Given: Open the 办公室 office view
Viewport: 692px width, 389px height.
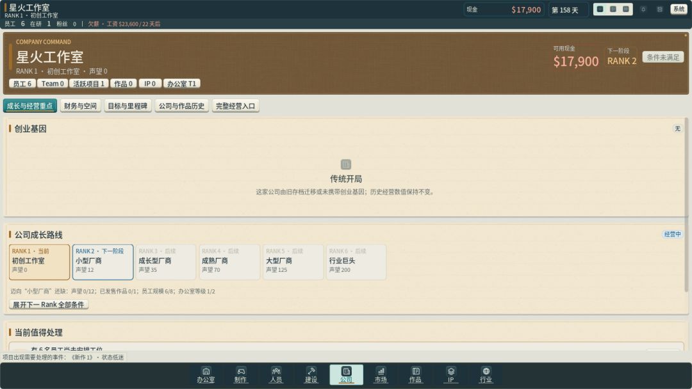Looking at the screenshot, I should 206,374.
